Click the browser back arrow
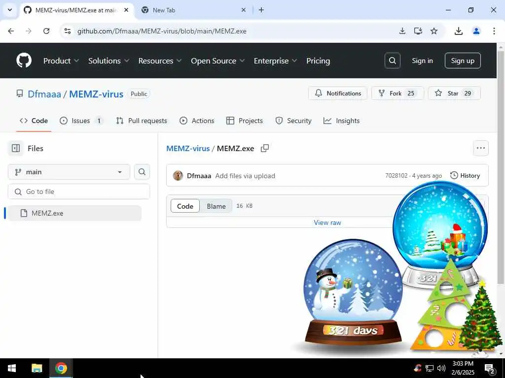The height and width of the screenshot is (378, 505). coord(11,31)
